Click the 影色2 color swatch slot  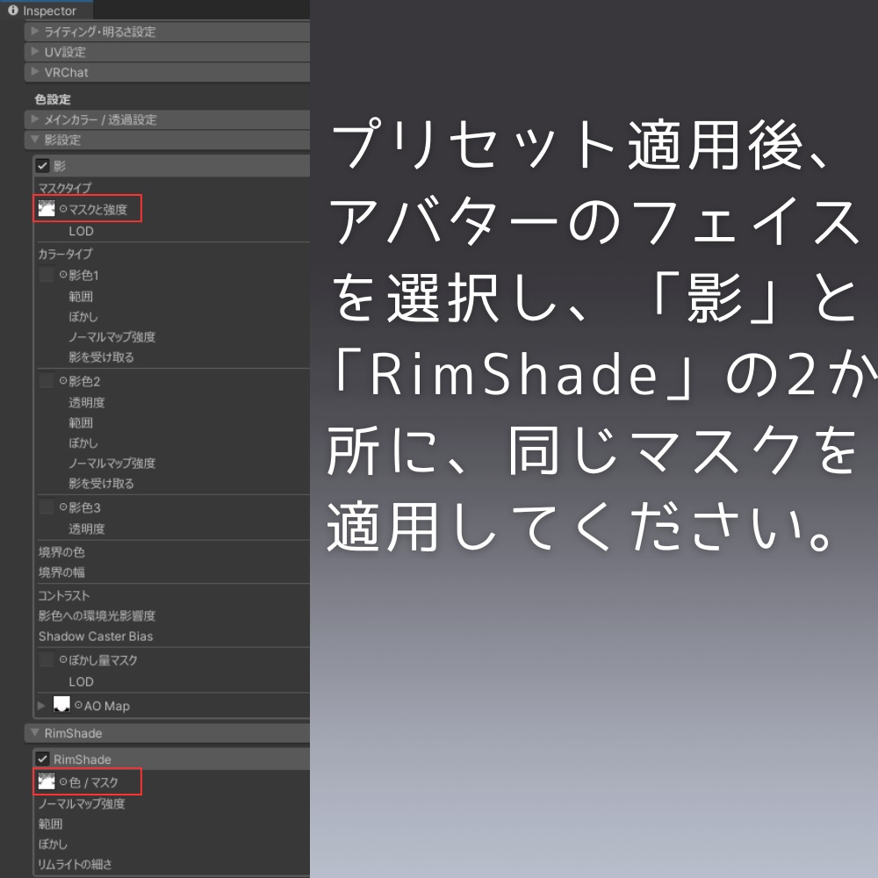[x=47, y=381]
